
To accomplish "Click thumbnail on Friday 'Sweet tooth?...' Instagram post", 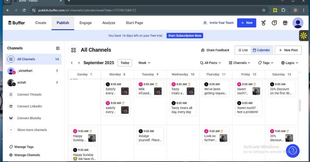I will [256, 91].
